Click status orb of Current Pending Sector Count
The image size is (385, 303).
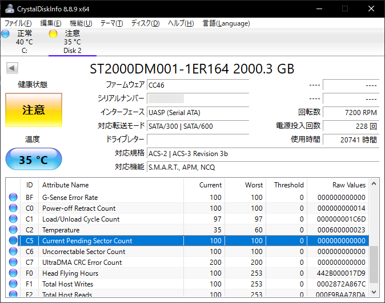[13, 240]
